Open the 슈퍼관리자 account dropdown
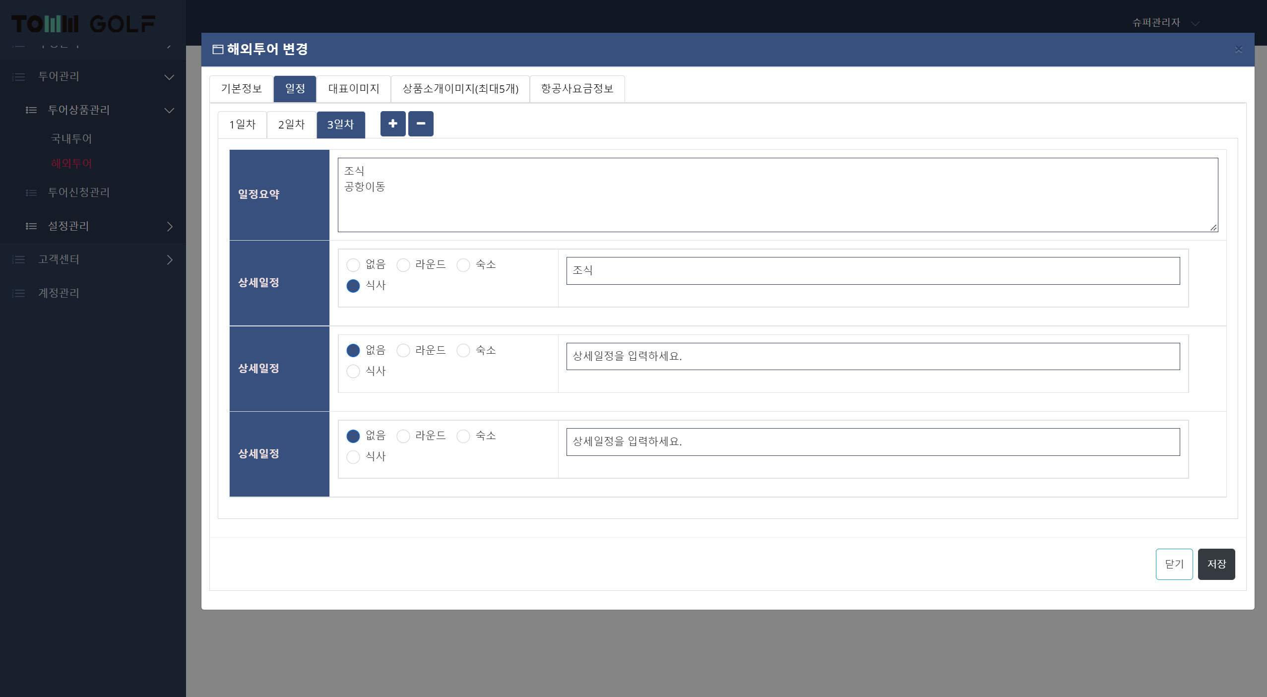The image size is (1267, 697). tap(1195, 23)
